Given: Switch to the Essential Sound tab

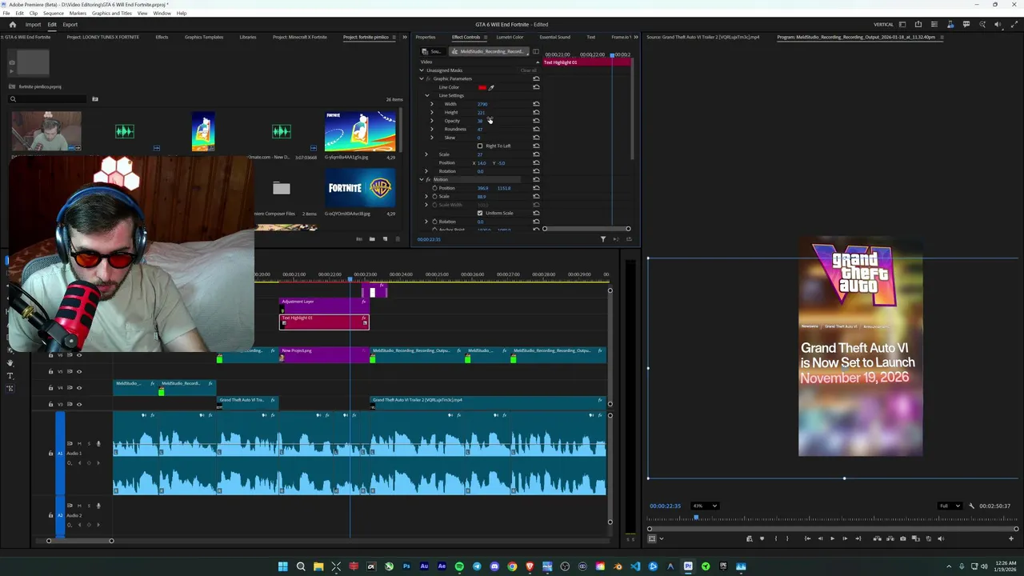Looking at the screenshot, I should pyautogui.click(x=554, y=37).
